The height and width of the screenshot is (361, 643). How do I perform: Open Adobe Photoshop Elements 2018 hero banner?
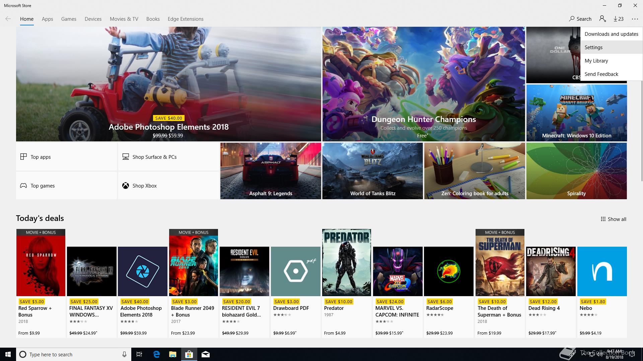point(168,84)
